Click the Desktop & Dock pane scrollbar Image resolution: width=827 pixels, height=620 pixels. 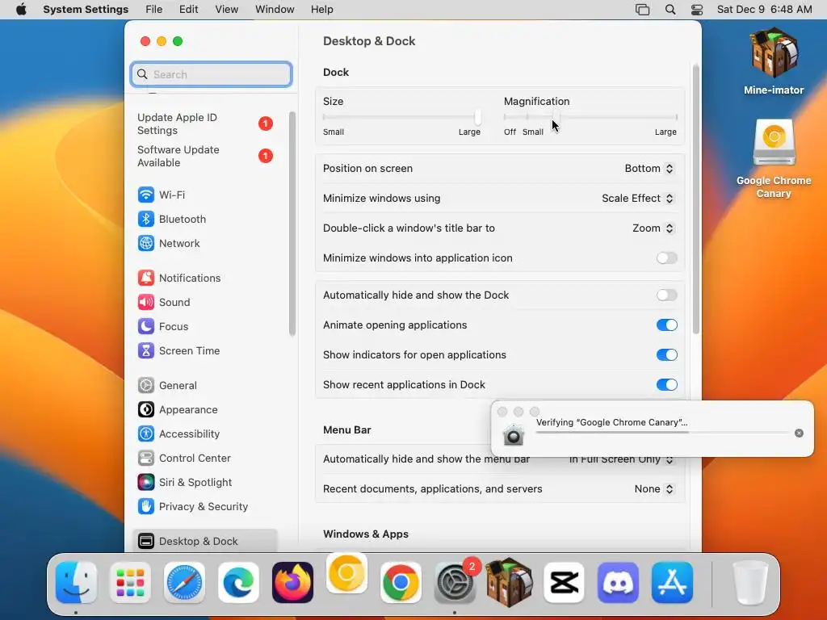(x=696, y=199)
